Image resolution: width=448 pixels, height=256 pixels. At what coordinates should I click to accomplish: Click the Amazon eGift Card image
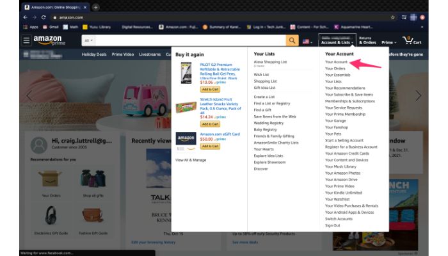[x=186, y=139]
